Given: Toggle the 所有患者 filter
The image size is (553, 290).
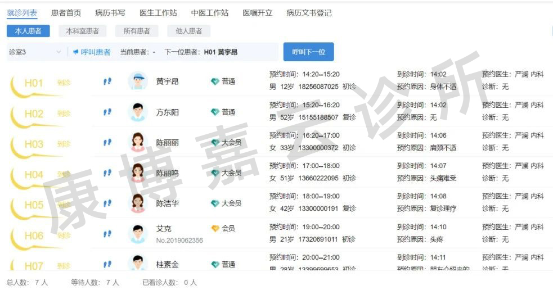Looking at the screenshot, I should point(137,31).
